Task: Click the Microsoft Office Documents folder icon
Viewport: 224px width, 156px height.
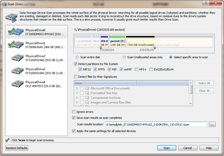Action: click(87, 88)
